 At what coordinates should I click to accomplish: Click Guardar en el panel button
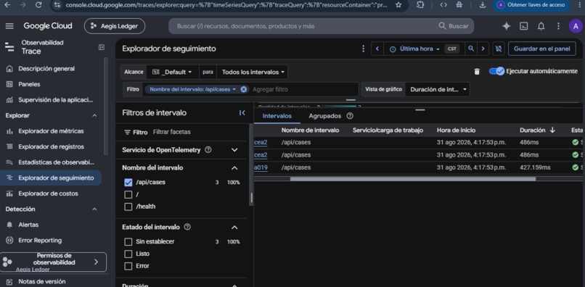point(541,49)
